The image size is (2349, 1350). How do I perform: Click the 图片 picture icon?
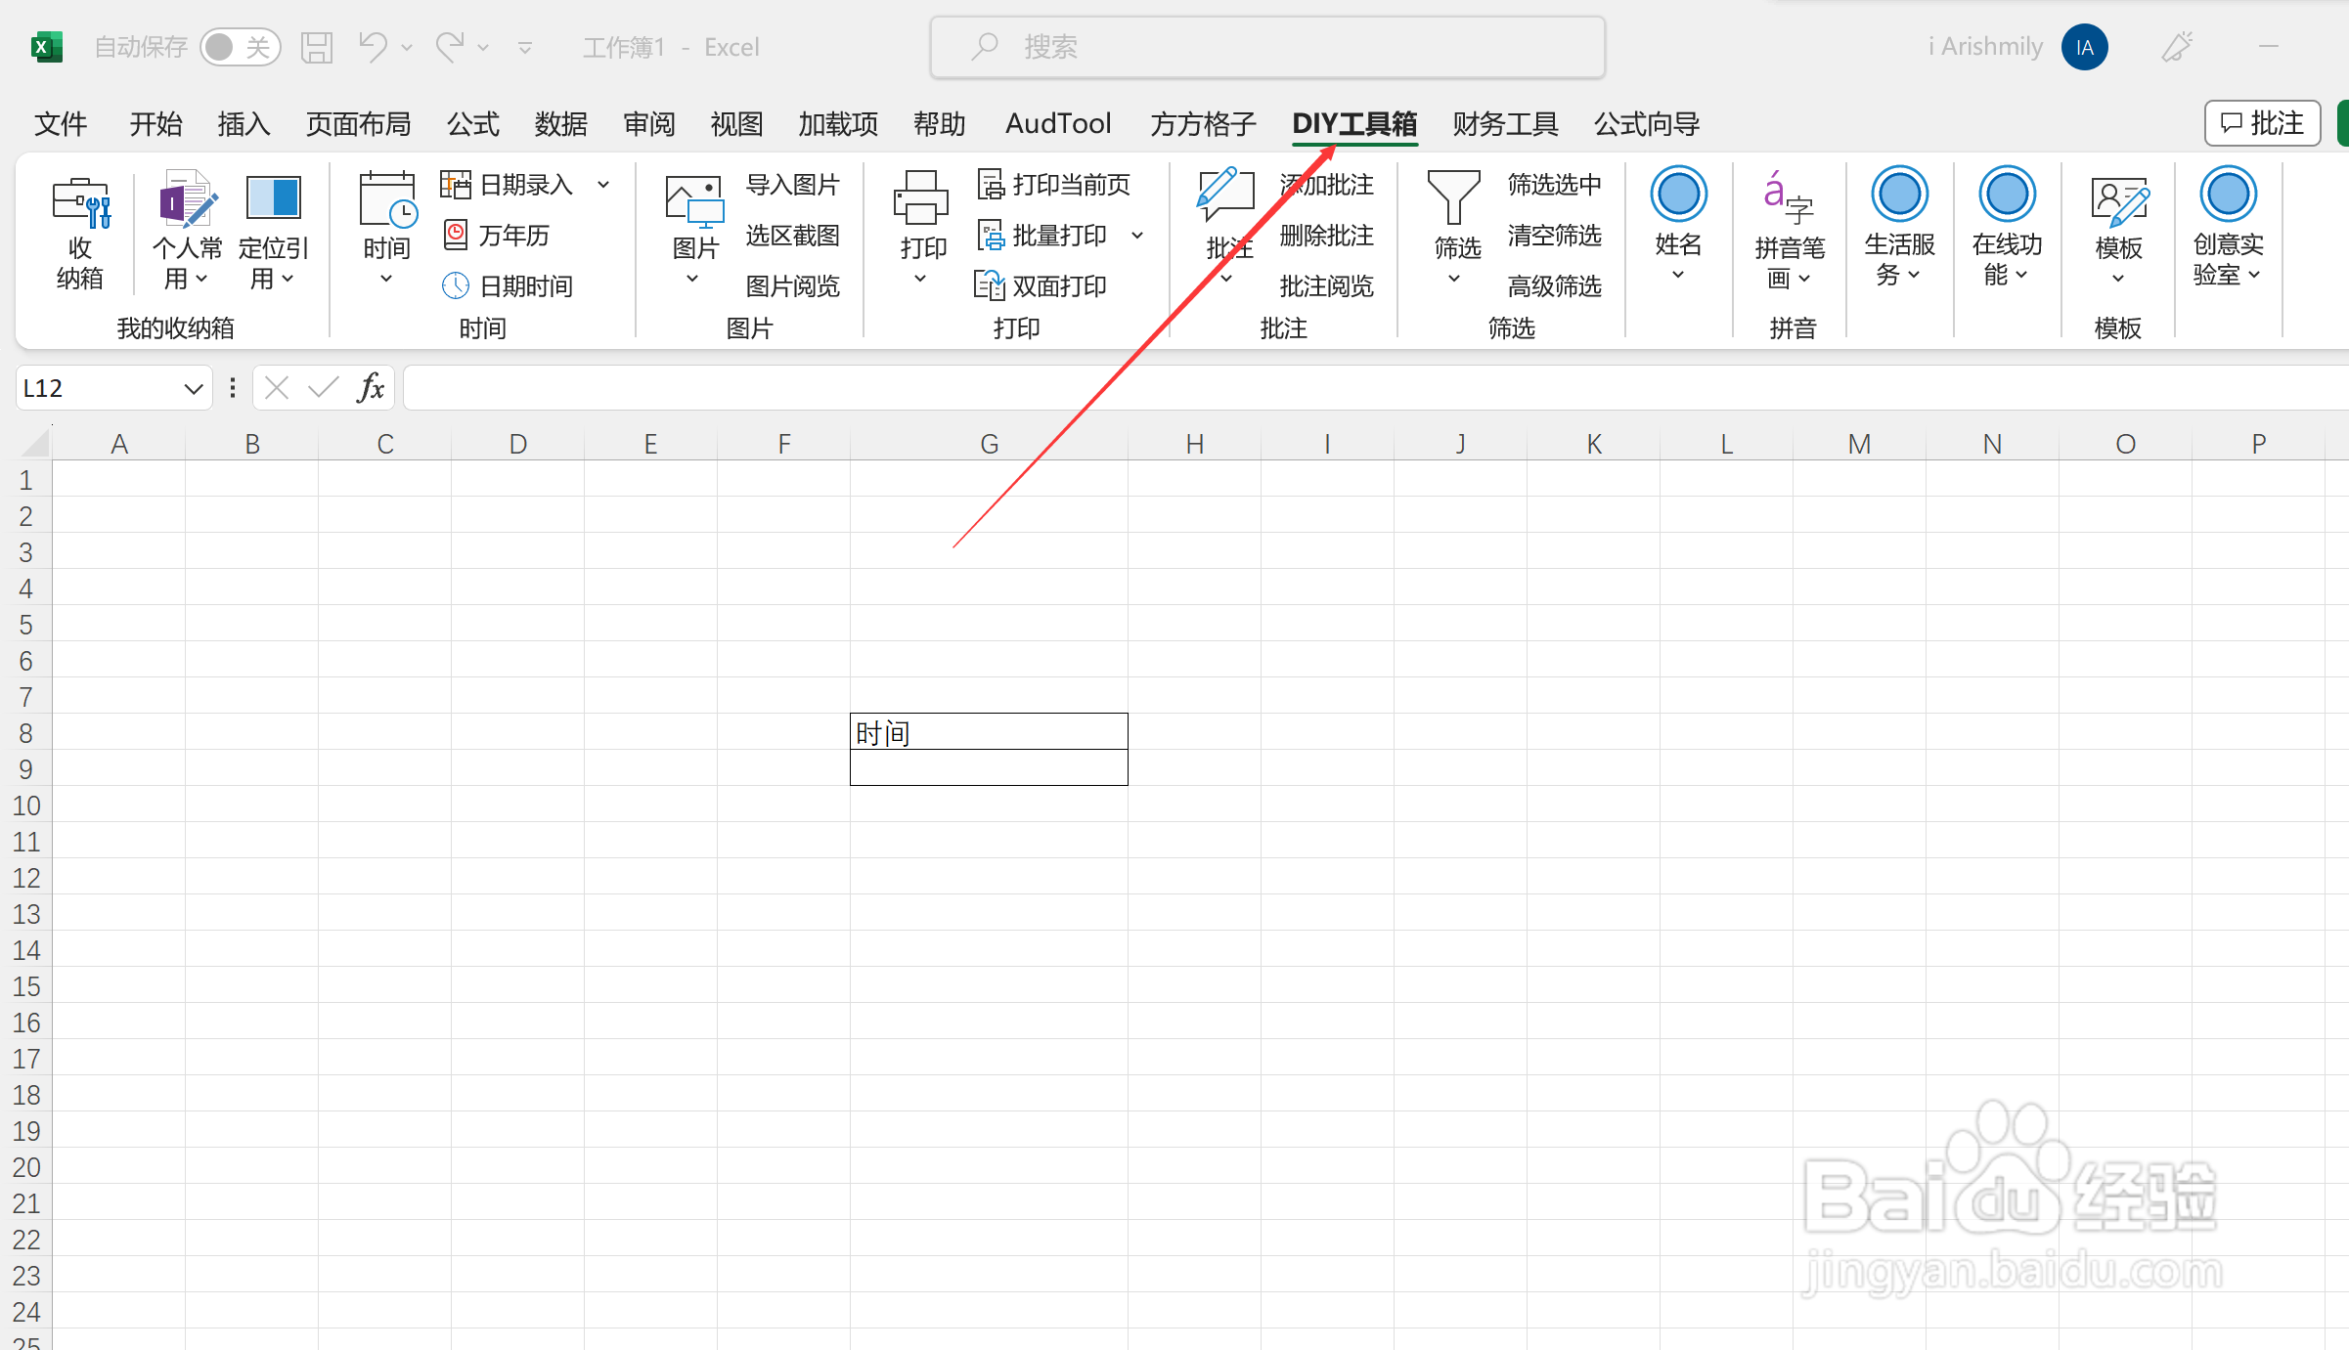click(x=694, y=201)
